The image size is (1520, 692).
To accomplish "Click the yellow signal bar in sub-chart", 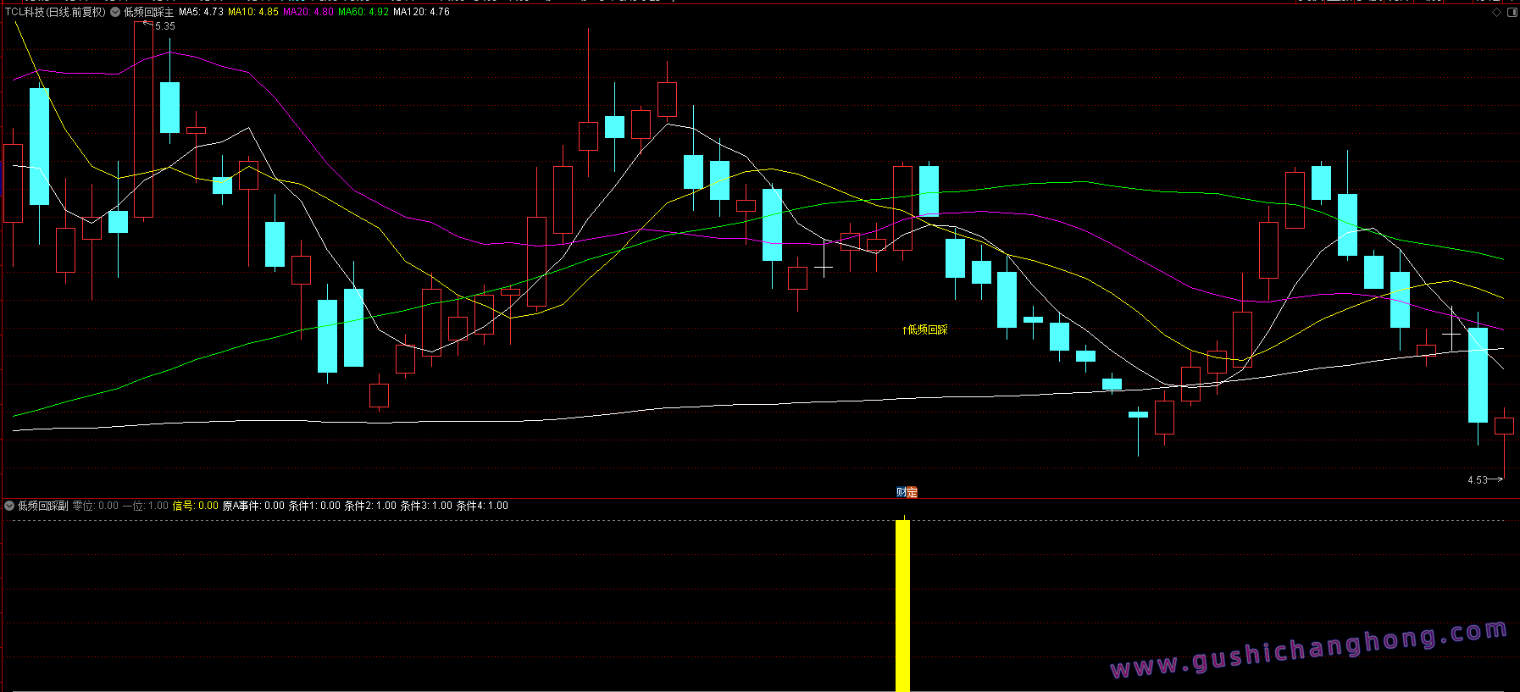I will [903, 606].
